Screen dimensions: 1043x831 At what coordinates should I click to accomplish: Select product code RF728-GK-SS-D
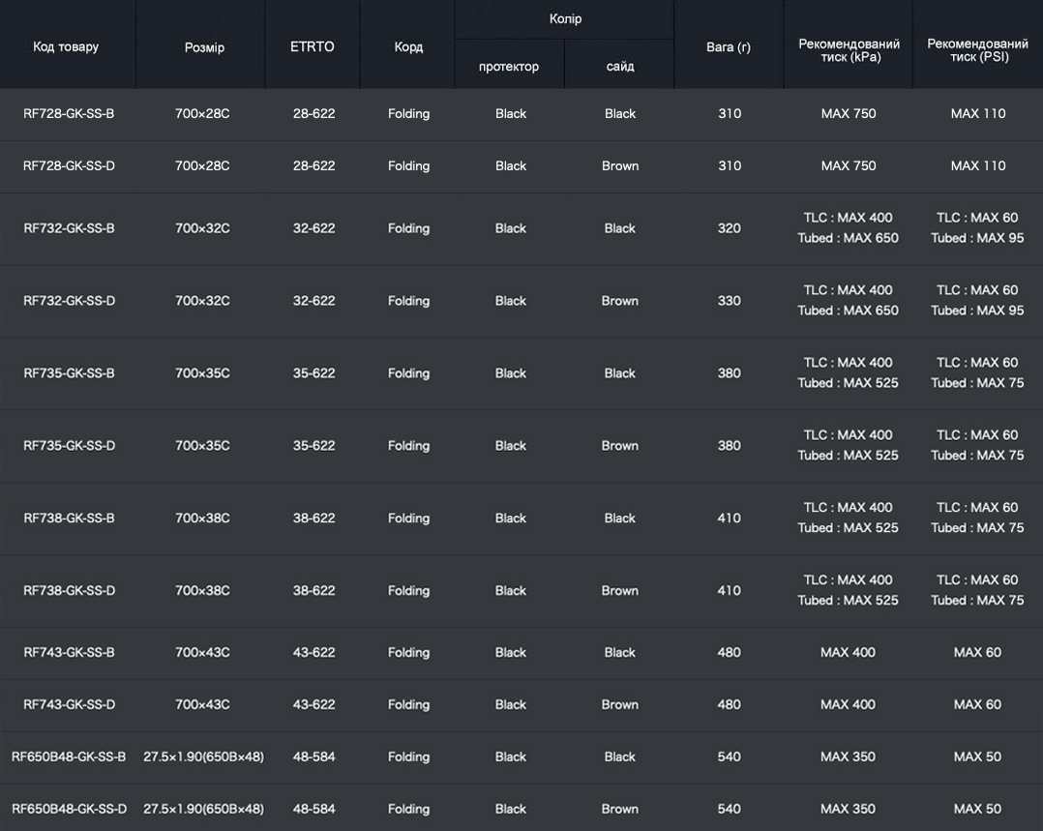[x=69, y=165]
